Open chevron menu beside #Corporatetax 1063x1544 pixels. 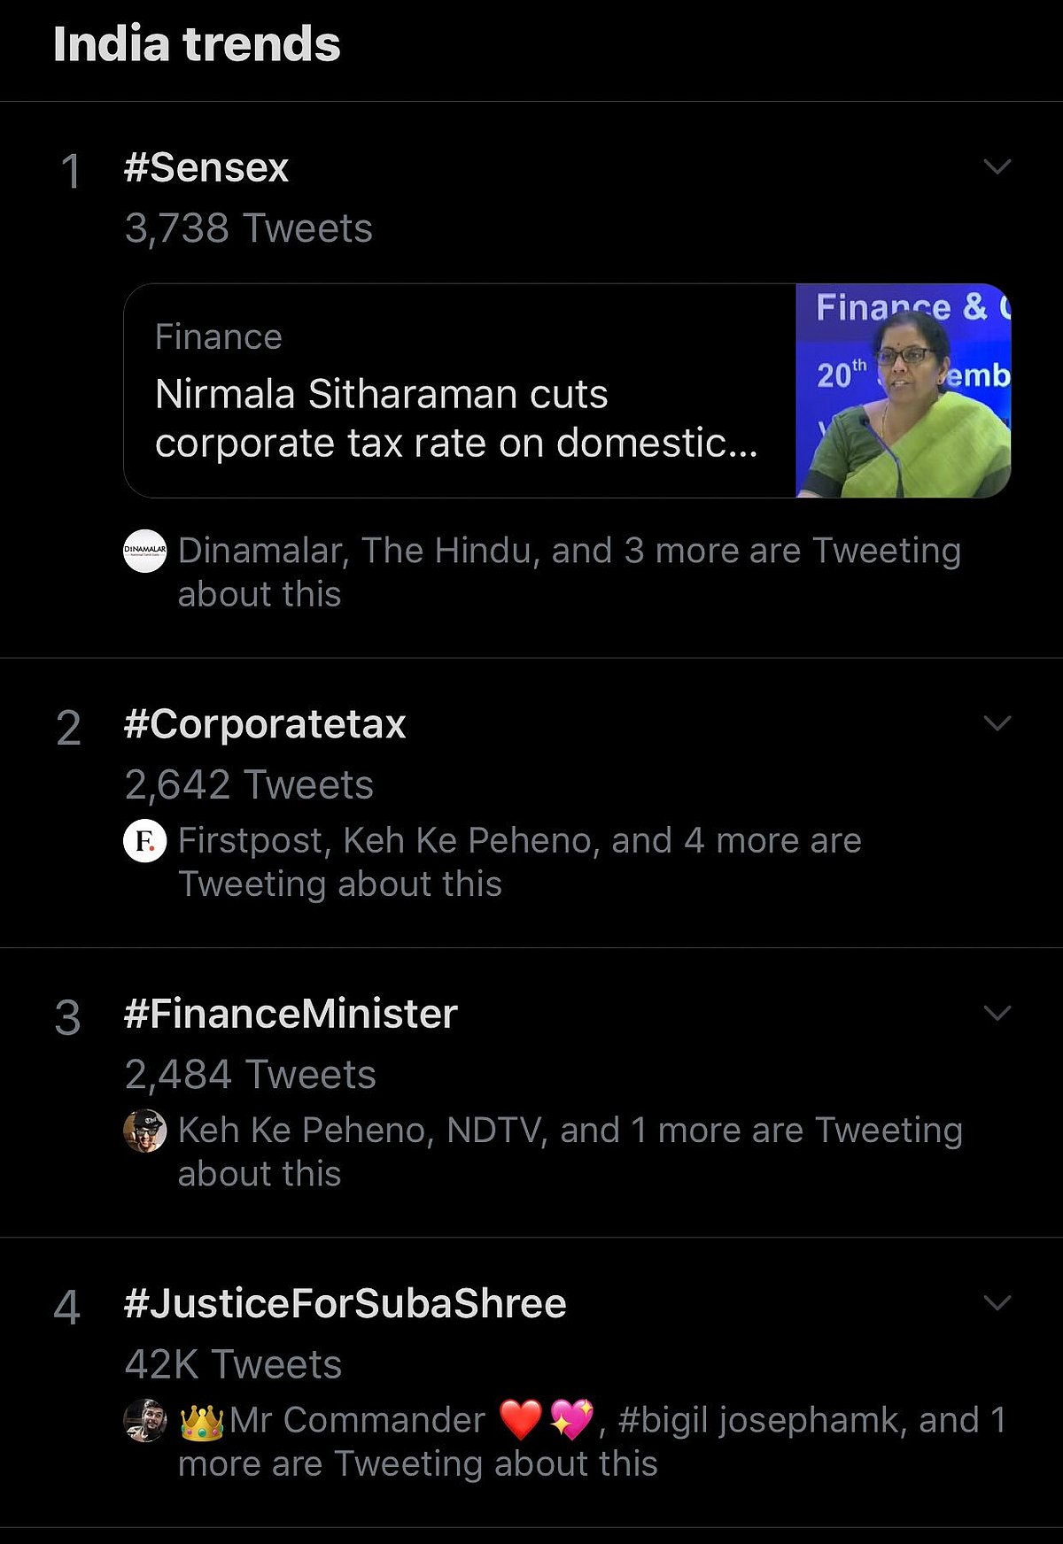pyautogui.click(x=997, y=723)
